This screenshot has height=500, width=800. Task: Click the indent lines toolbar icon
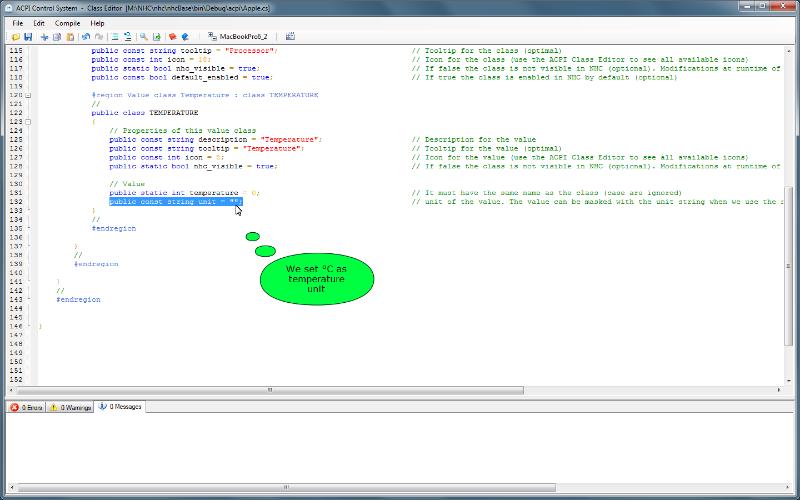click(x=115, y=37)
